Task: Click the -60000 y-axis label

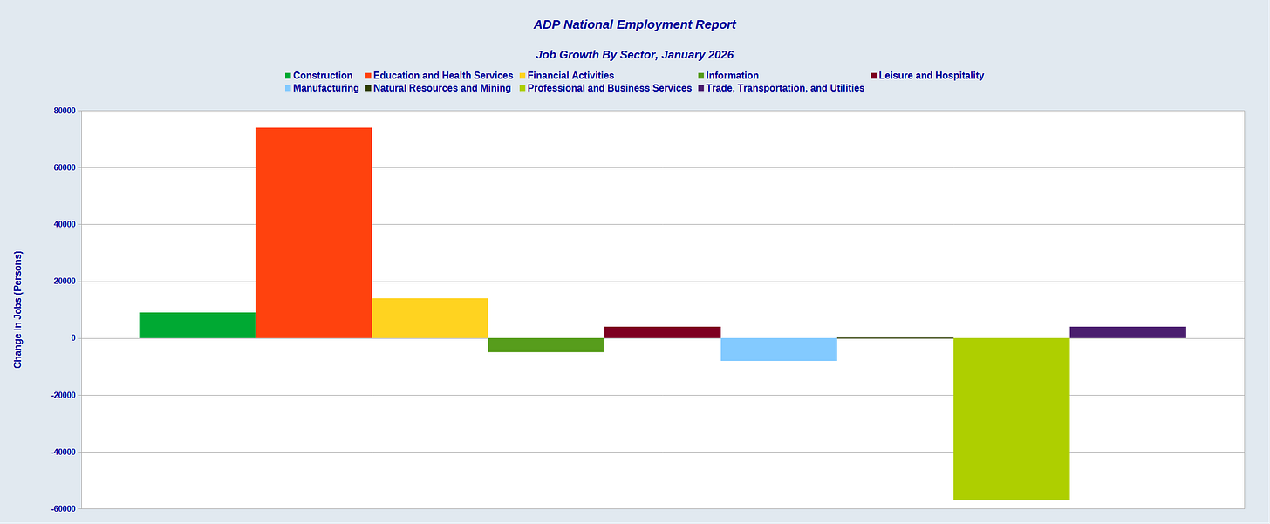Action: pyautogui.click(x=63, y=508)
